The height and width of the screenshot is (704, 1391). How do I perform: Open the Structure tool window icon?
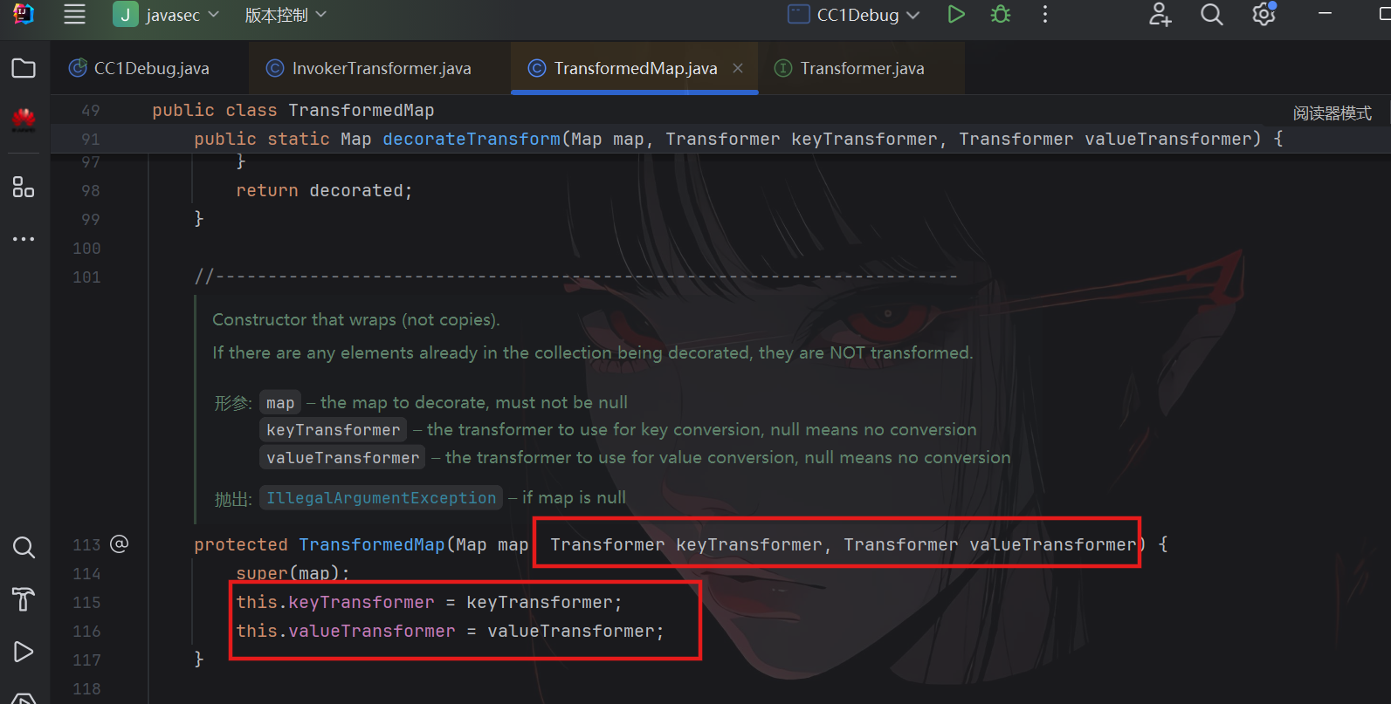pyautogui.click(x=24, y=187)
